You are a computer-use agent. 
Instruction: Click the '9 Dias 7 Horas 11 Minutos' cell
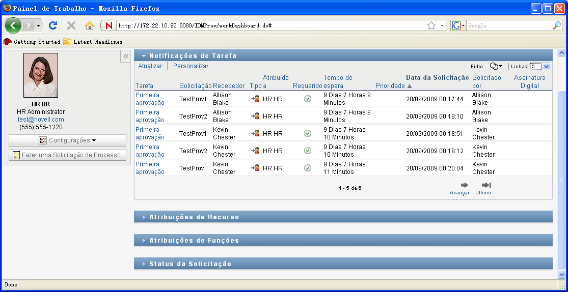pyautogui.click(x=344, y=168)
